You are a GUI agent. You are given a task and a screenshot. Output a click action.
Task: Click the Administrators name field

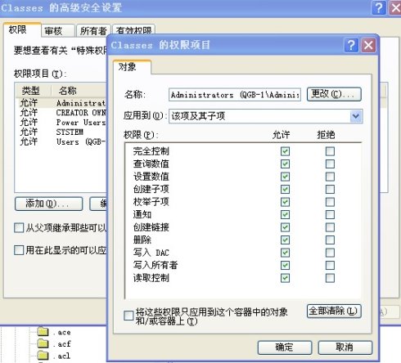coord(235,95)
